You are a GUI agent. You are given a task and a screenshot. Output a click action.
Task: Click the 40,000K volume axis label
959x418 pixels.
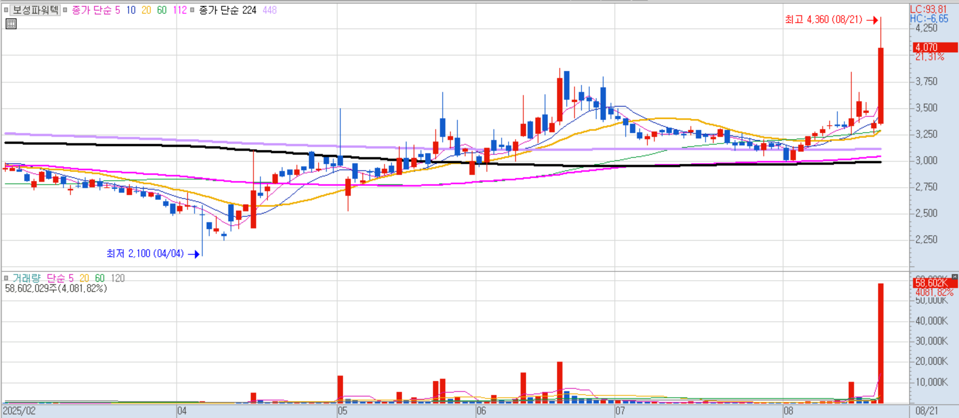(932, 321)
